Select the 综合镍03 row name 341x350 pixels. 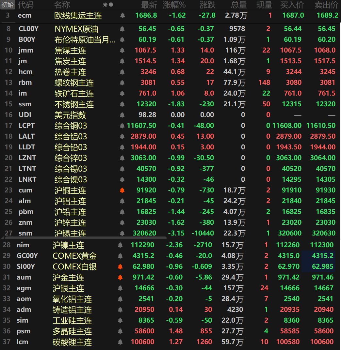[71, 179]
